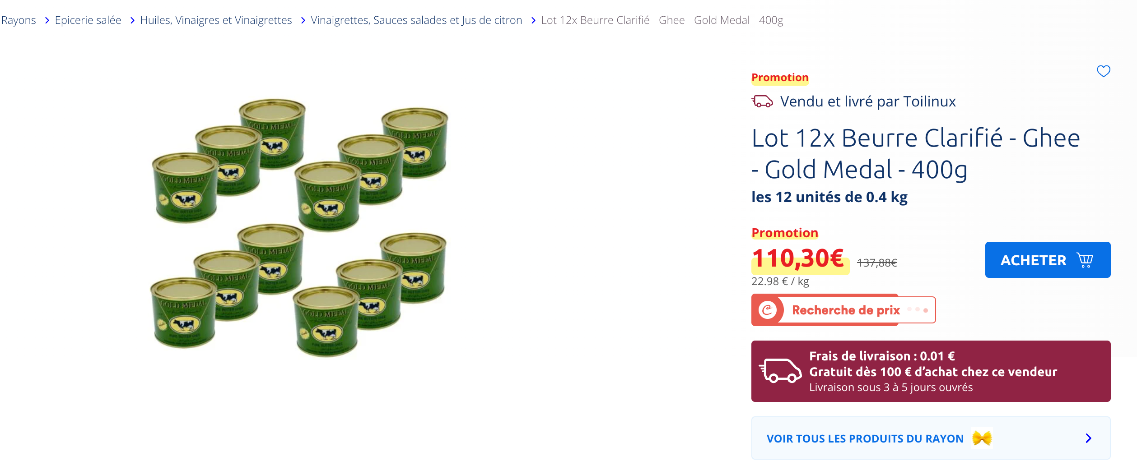Click the white delivery van icon
This screenshot has height=461, width=1137.
click(x=780, y=371)
